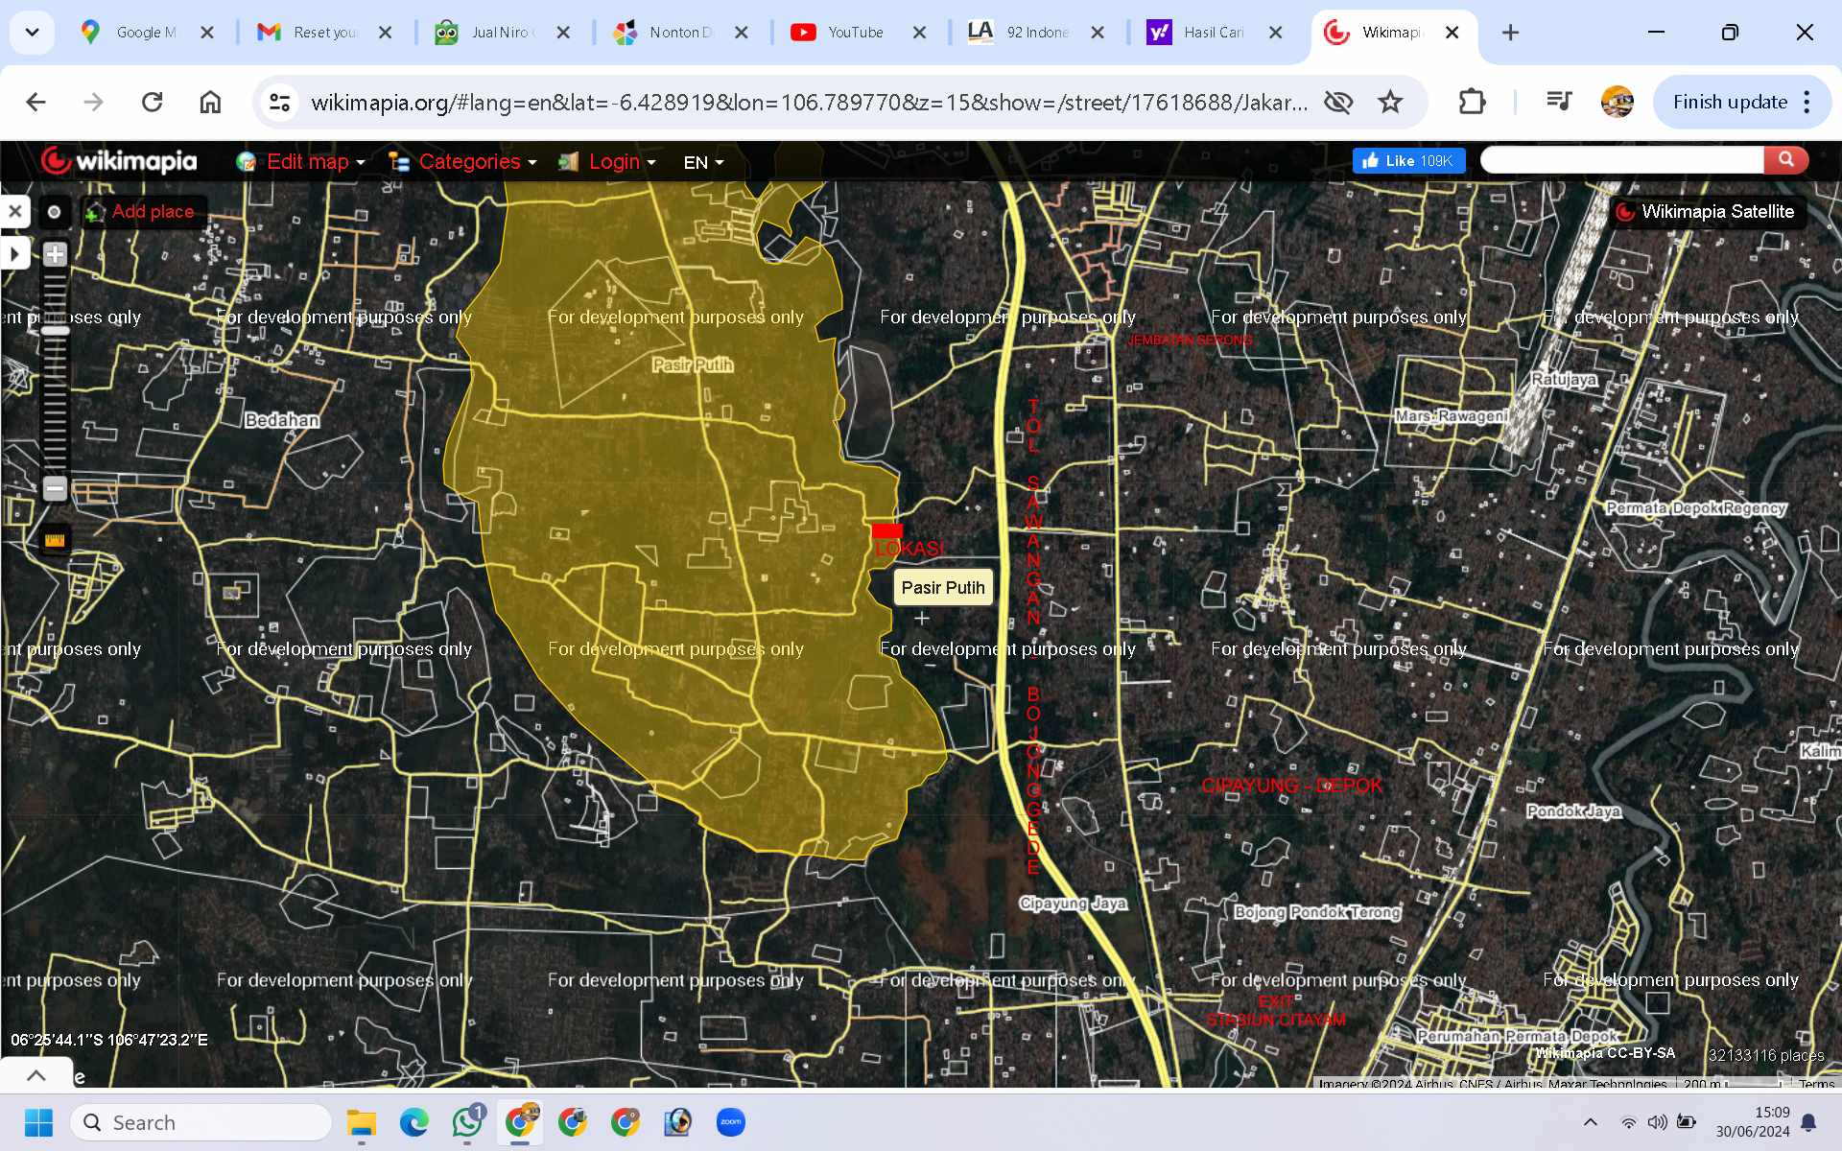The height and width of the screenshot is (1151, 1842).
Task: Switch to the YouTube tab
Action: point(854,33)
